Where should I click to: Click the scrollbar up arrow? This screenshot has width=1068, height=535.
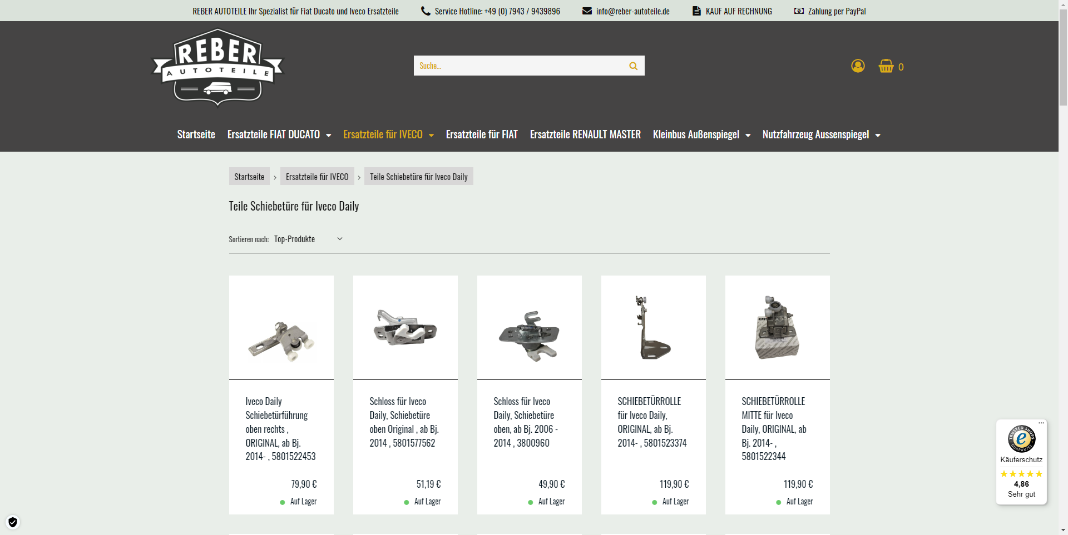(1063, 4)
